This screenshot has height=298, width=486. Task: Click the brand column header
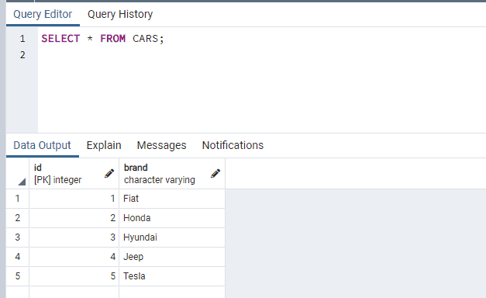coord(172,174)
